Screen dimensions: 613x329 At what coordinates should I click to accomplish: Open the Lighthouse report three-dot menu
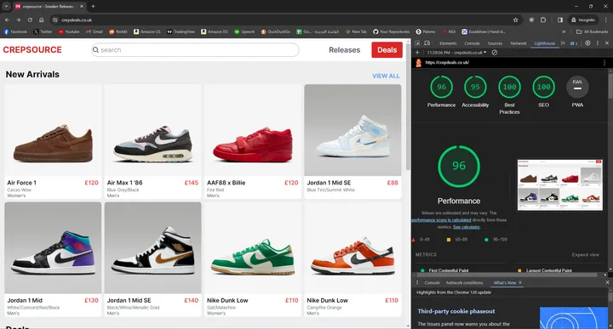604,62
